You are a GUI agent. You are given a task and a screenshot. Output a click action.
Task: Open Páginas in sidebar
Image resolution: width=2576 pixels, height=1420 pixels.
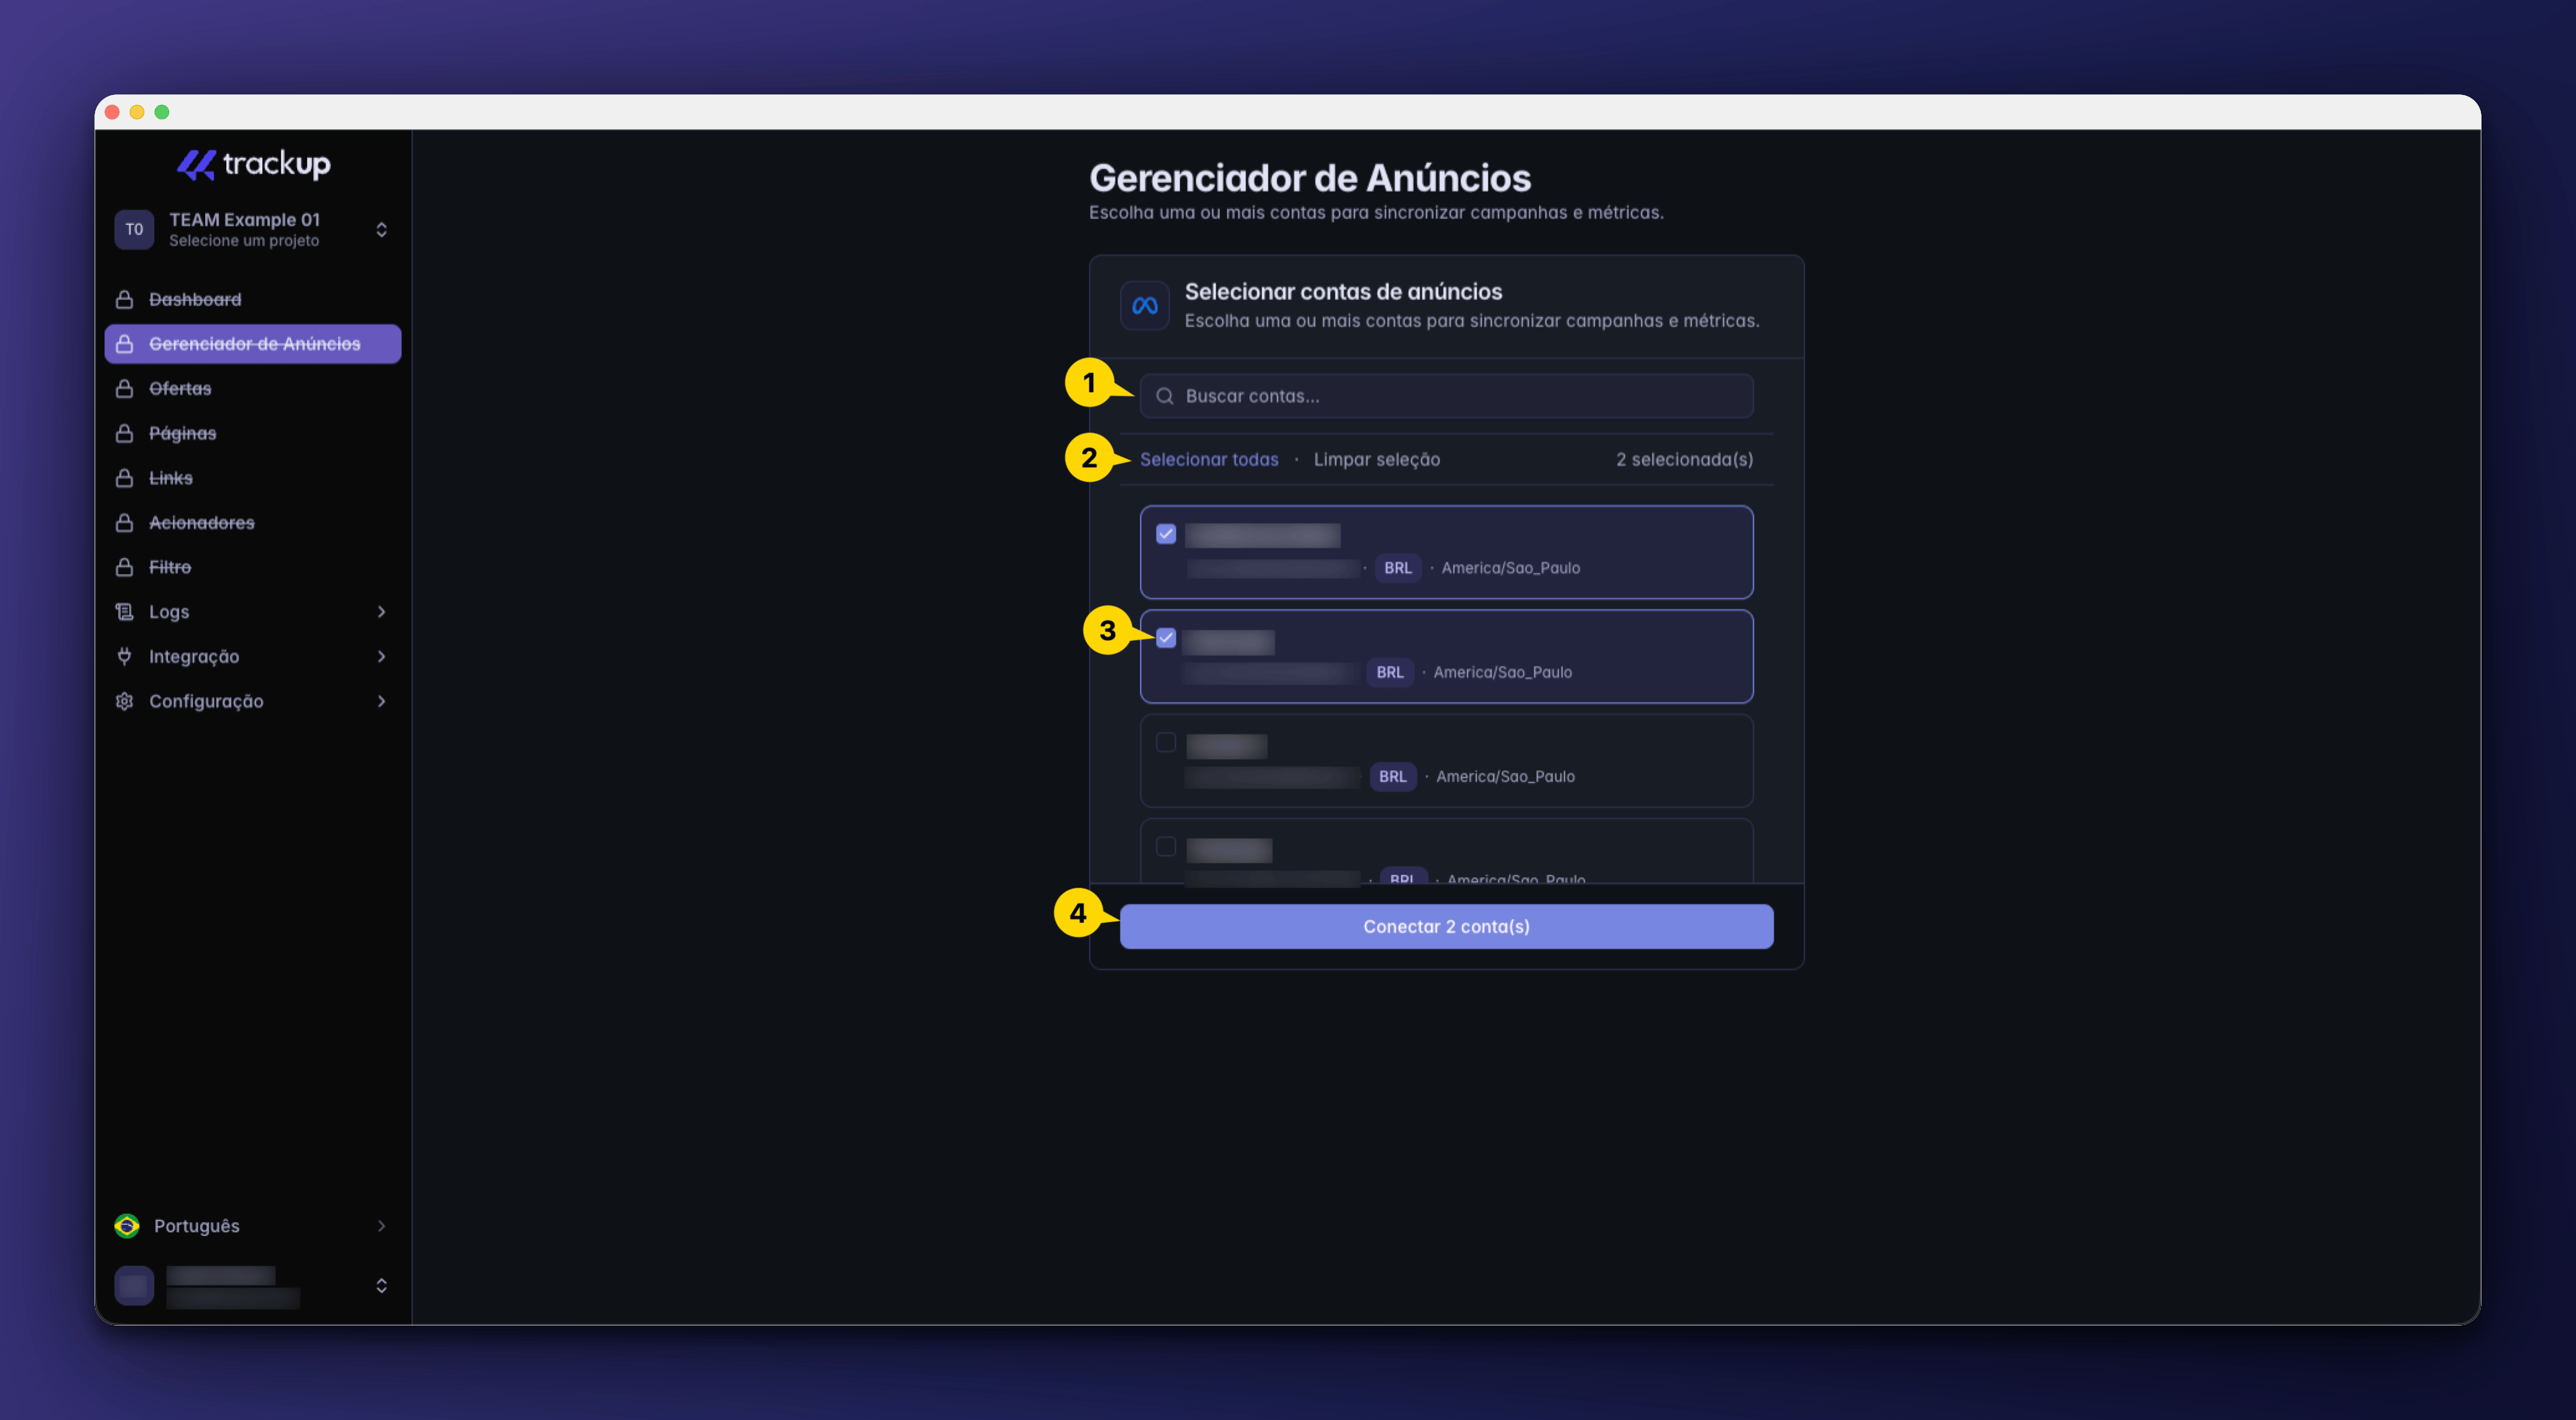[253, 433]
